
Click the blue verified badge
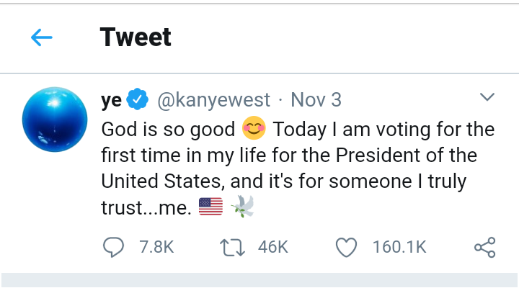(138, 99)
